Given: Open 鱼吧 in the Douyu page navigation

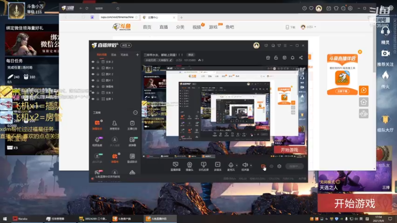Looking at the screenshot, I should click(230, 27).
